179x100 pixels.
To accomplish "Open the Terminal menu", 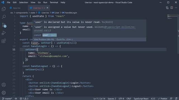I will click(x=54, y=2).
